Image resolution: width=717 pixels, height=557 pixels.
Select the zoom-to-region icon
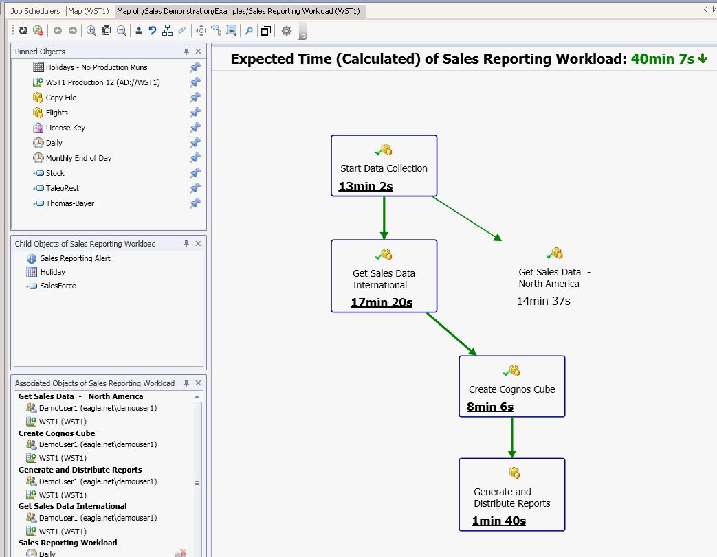(232, 31)
